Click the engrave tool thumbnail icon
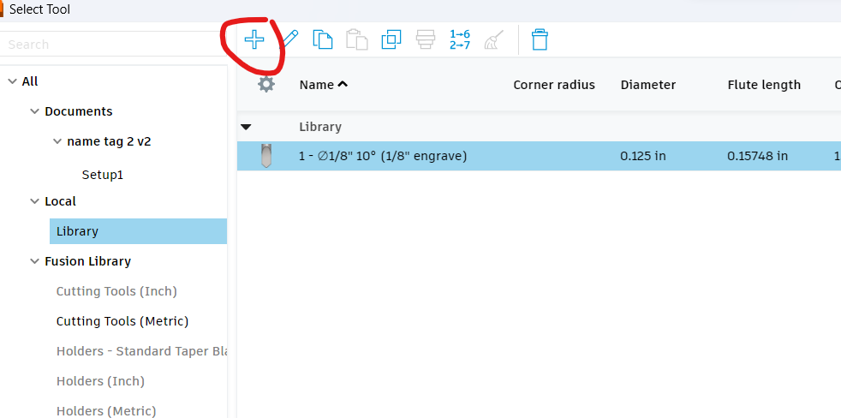 (266, 157)
